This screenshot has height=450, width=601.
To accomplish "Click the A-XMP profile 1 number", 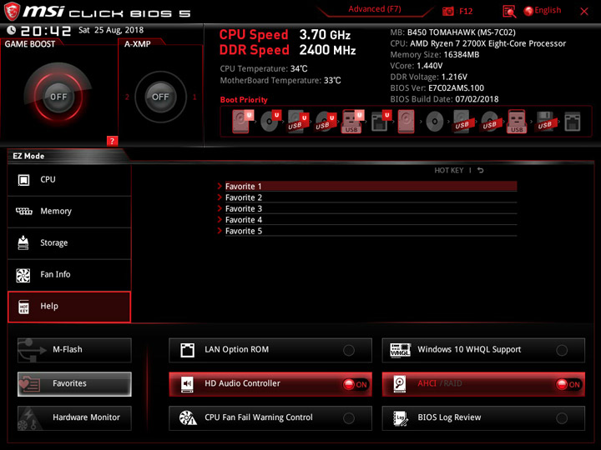I will pyautogui.click(x=194, y=97).
